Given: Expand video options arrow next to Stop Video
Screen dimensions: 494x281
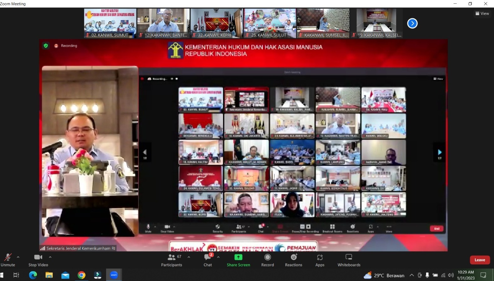Looking at the screenshot, I should click(50, 257).
